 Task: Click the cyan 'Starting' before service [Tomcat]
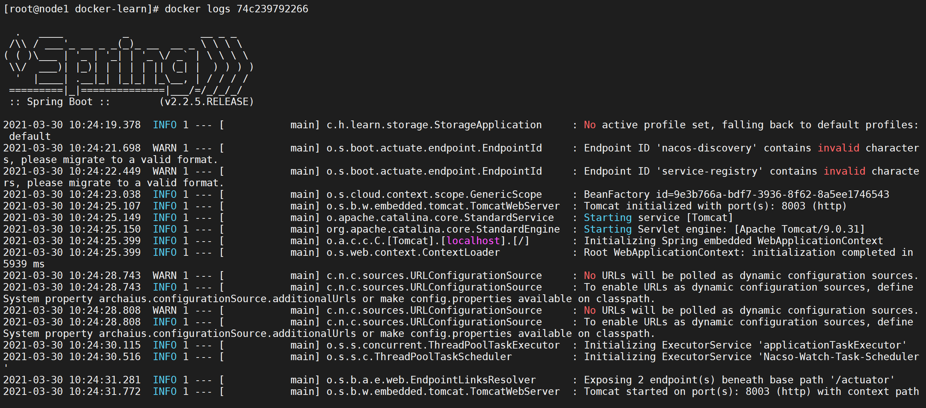click(607, 218)
